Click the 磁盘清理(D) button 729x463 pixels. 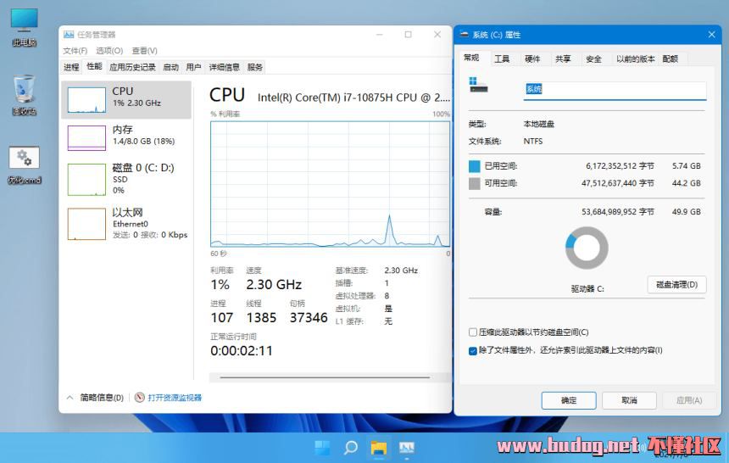(x=676, y=284)
